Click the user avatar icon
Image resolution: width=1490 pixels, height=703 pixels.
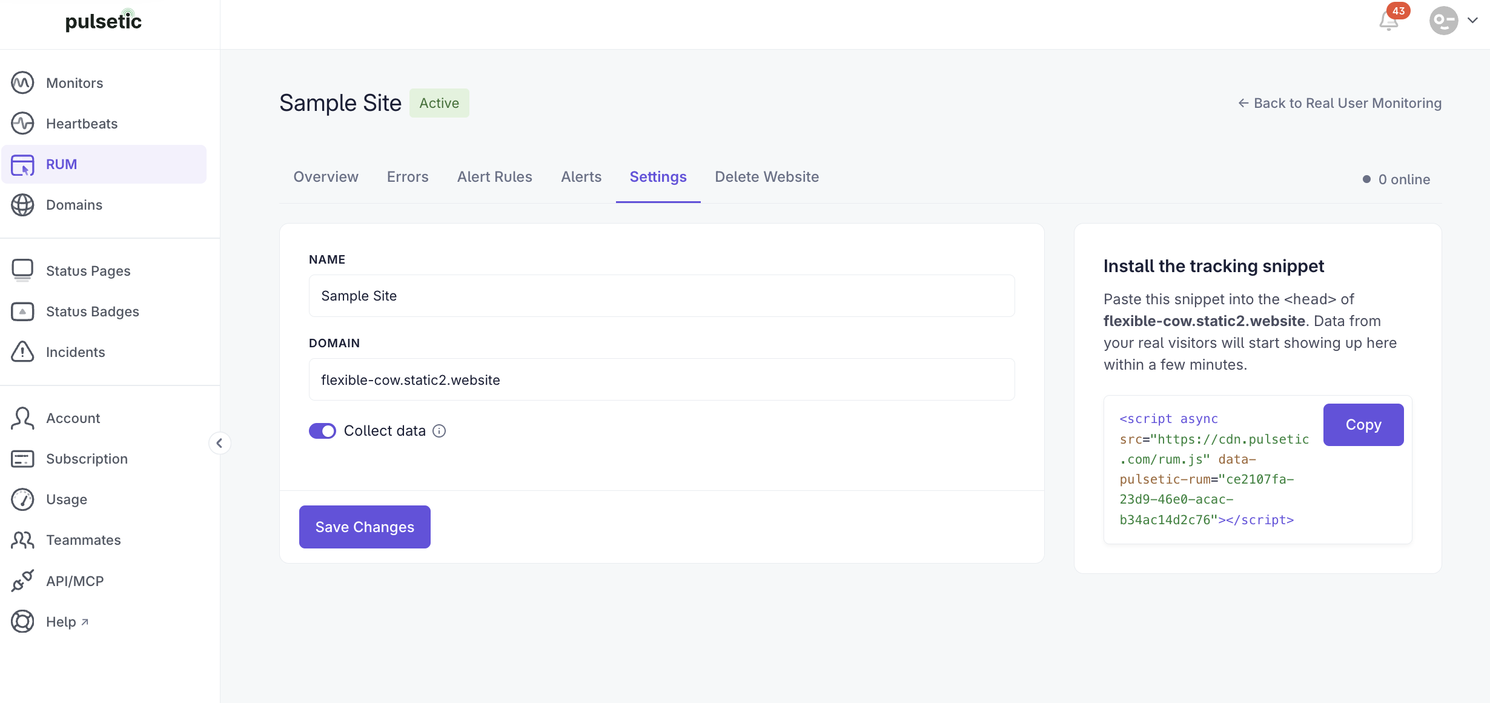pyautogui.click(x=1444, y=21)
